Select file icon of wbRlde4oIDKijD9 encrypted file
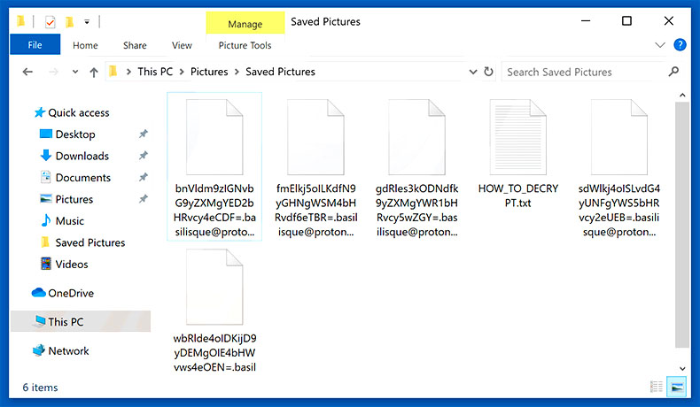Image resolution: width=700 pixels, height=407 pixels. click(214, 287)
